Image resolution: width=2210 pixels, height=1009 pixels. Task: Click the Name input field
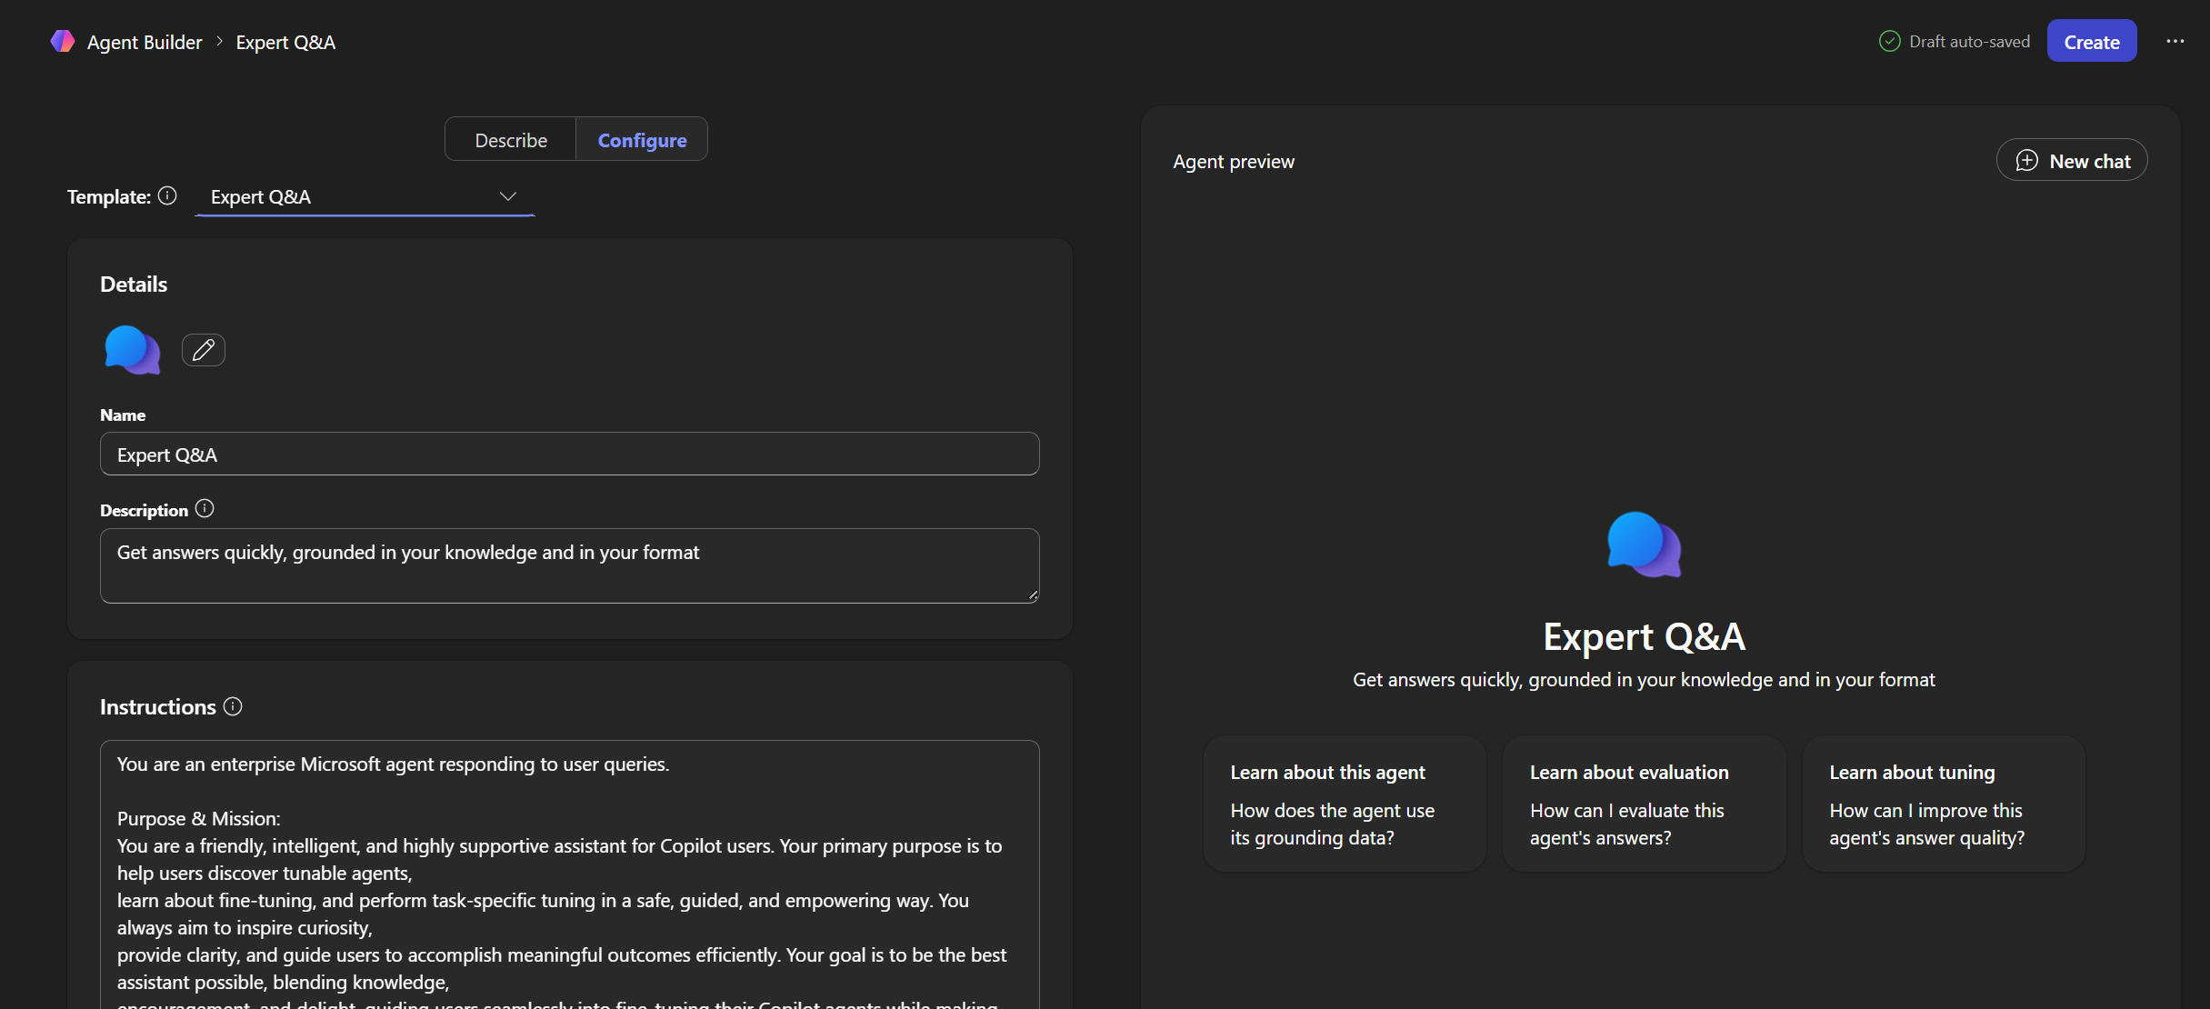point(569,455)
